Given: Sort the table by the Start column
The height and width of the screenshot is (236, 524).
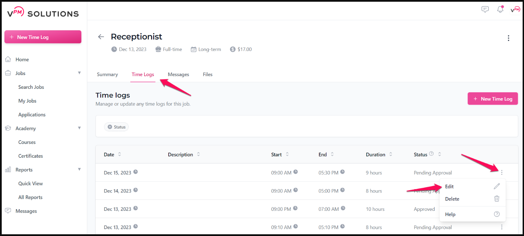Looking at the screenshot, I should (x=287, y=154).
